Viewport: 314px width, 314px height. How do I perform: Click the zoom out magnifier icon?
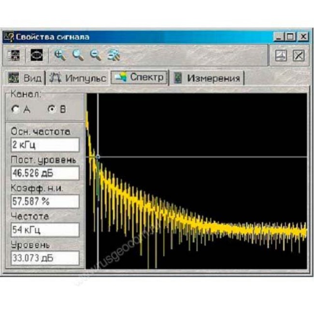pos(95,56)
